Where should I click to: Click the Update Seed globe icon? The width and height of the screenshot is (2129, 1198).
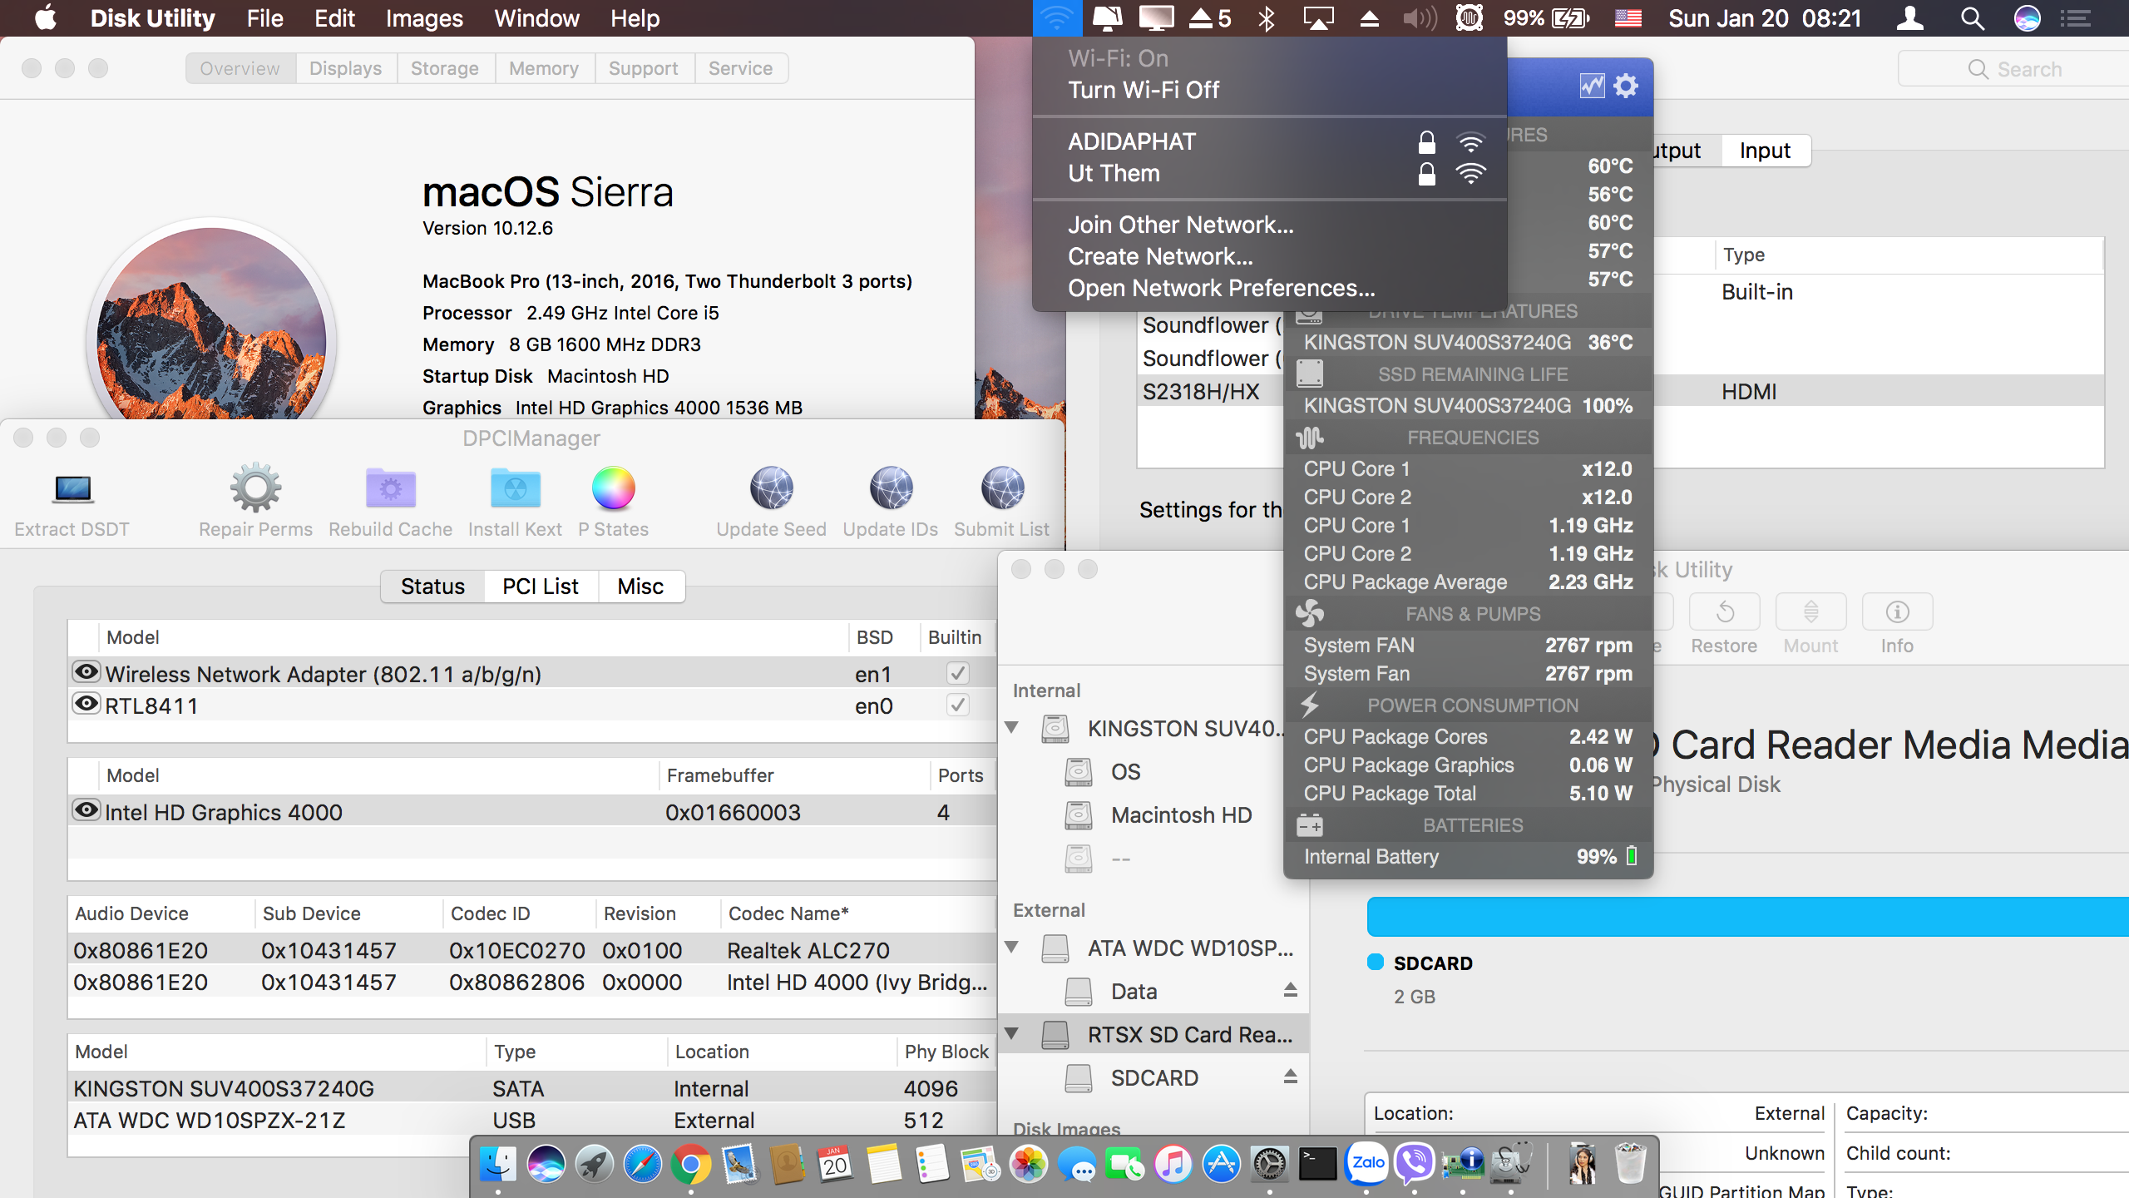(x=771, y=488)
